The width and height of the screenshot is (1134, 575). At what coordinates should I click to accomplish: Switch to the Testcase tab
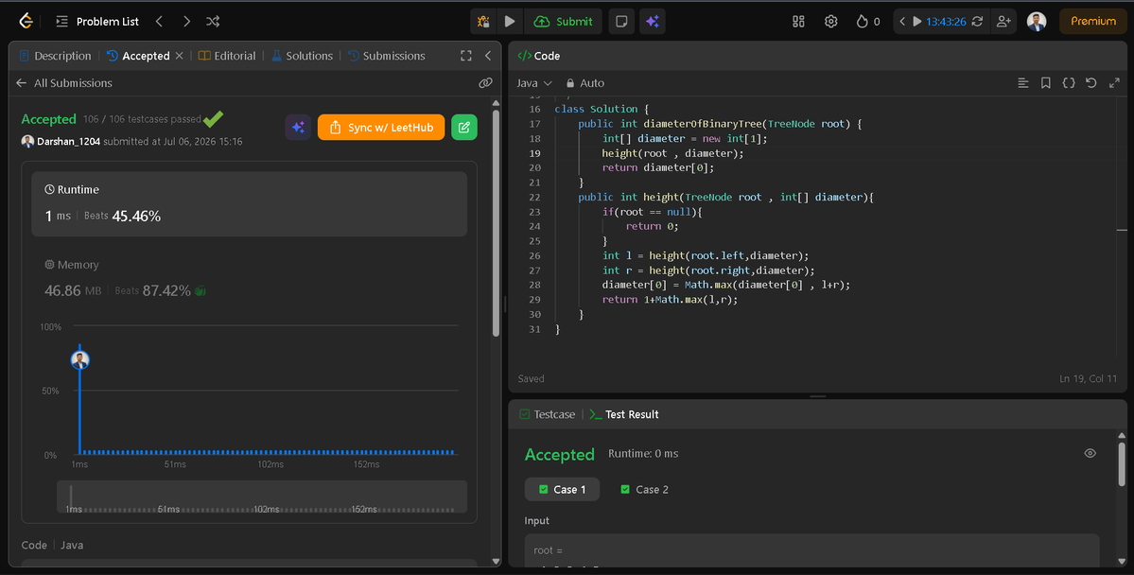click(548, 414)
